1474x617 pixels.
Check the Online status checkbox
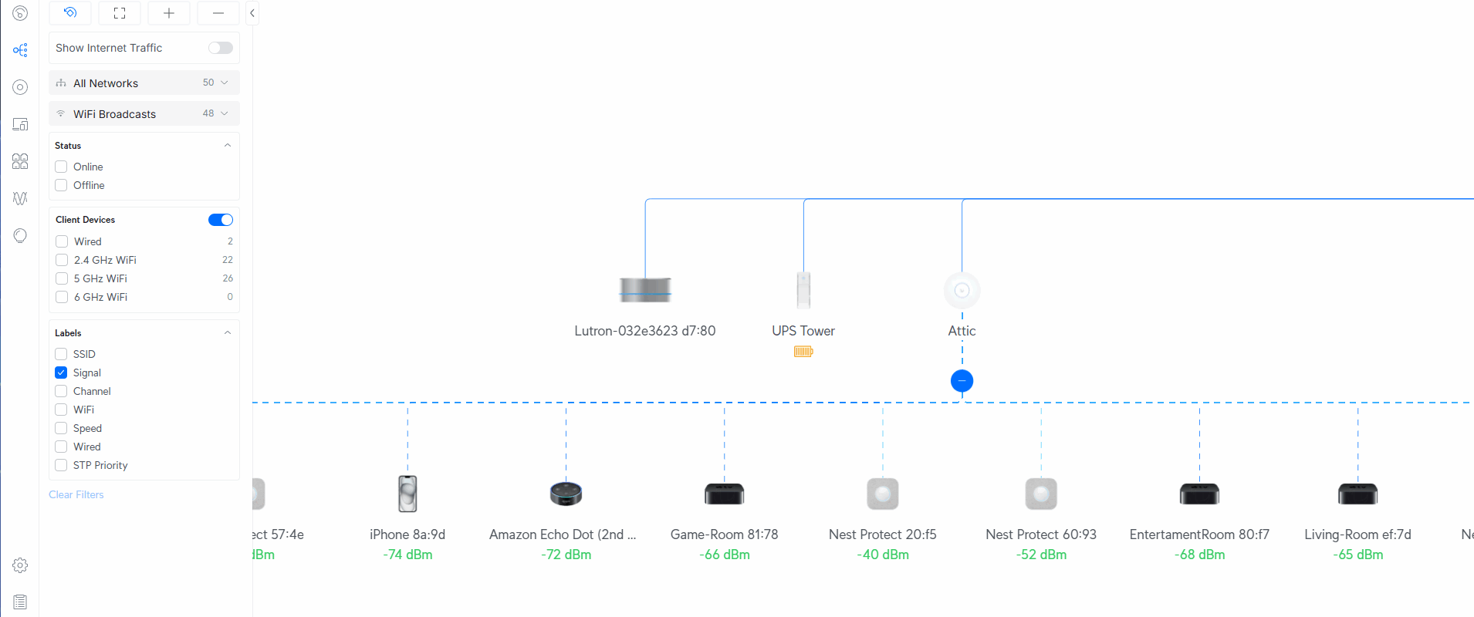point(62,167)
